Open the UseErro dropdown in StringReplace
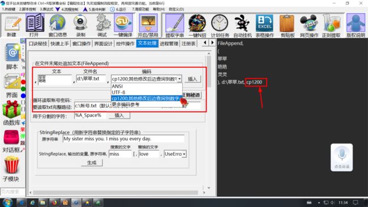 (x=184, y=154)
